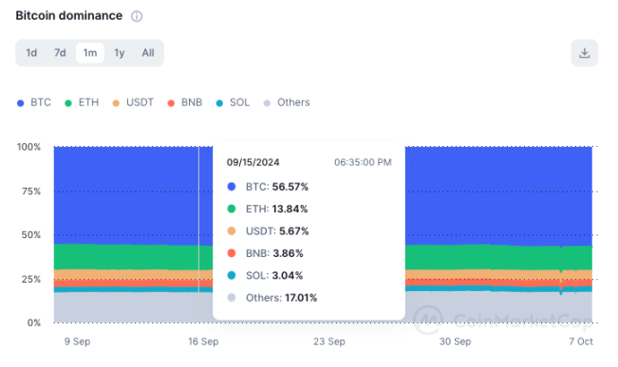Click the orange USDT legend dot
The width and height of the screenshot is (618, 367).
point(116,103)
